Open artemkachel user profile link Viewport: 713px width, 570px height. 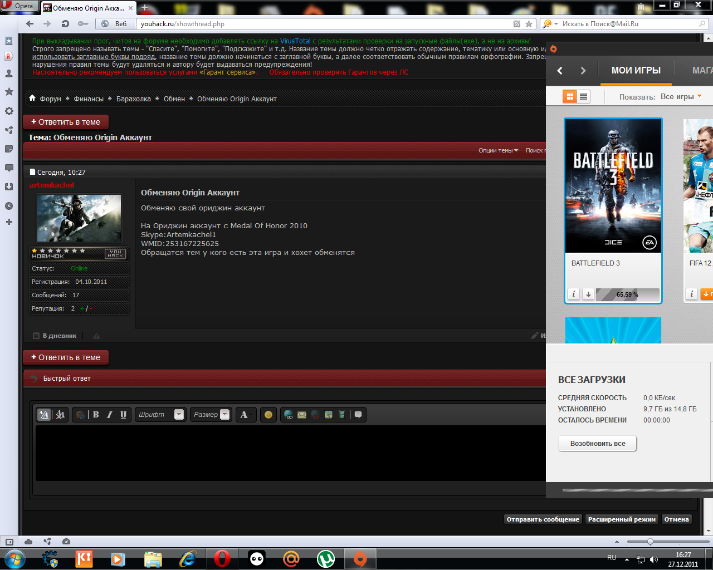[x=52, y=185]
